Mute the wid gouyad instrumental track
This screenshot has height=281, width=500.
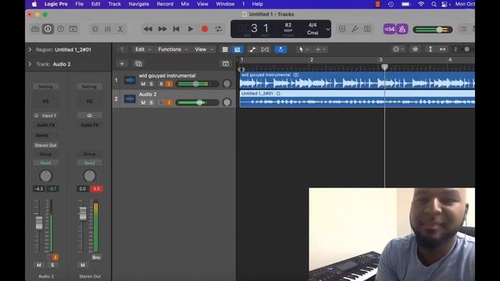click(143, 84)
